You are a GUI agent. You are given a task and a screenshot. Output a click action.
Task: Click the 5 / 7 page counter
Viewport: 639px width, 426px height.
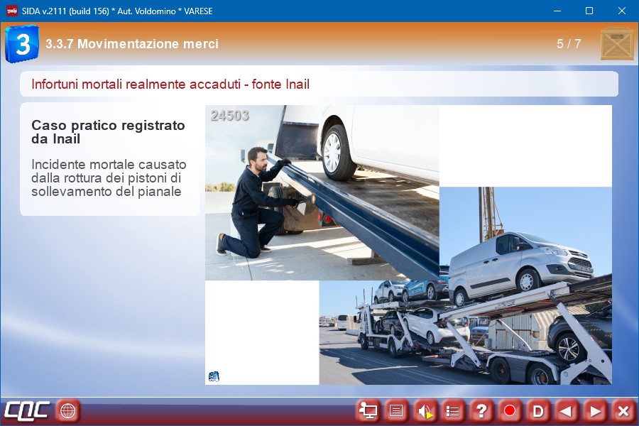tap(569, 44)
